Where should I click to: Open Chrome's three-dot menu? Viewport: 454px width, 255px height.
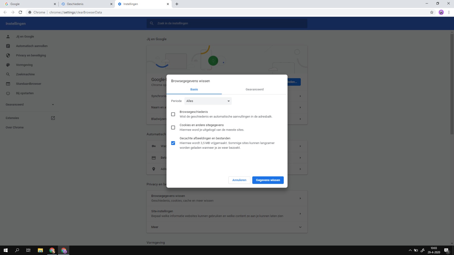click(x=449, y=12)
